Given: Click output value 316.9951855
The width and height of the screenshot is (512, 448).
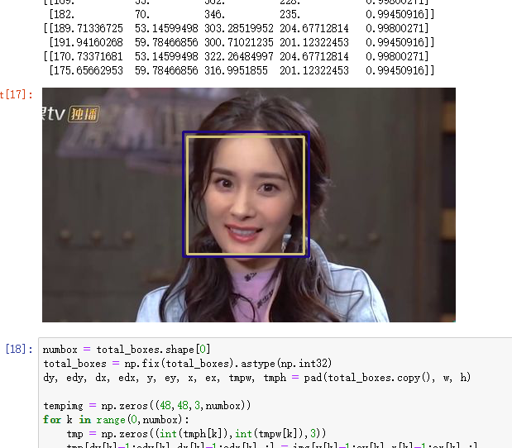Looking at the screenshot, I should (236, 70).
